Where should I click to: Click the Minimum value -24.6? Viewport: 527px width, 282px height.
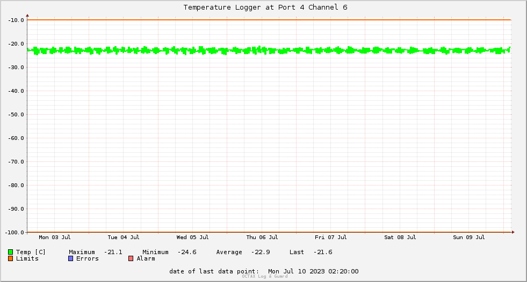187,252
